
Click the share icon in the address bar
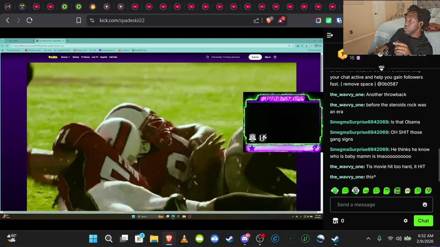(x=256, y=20)
